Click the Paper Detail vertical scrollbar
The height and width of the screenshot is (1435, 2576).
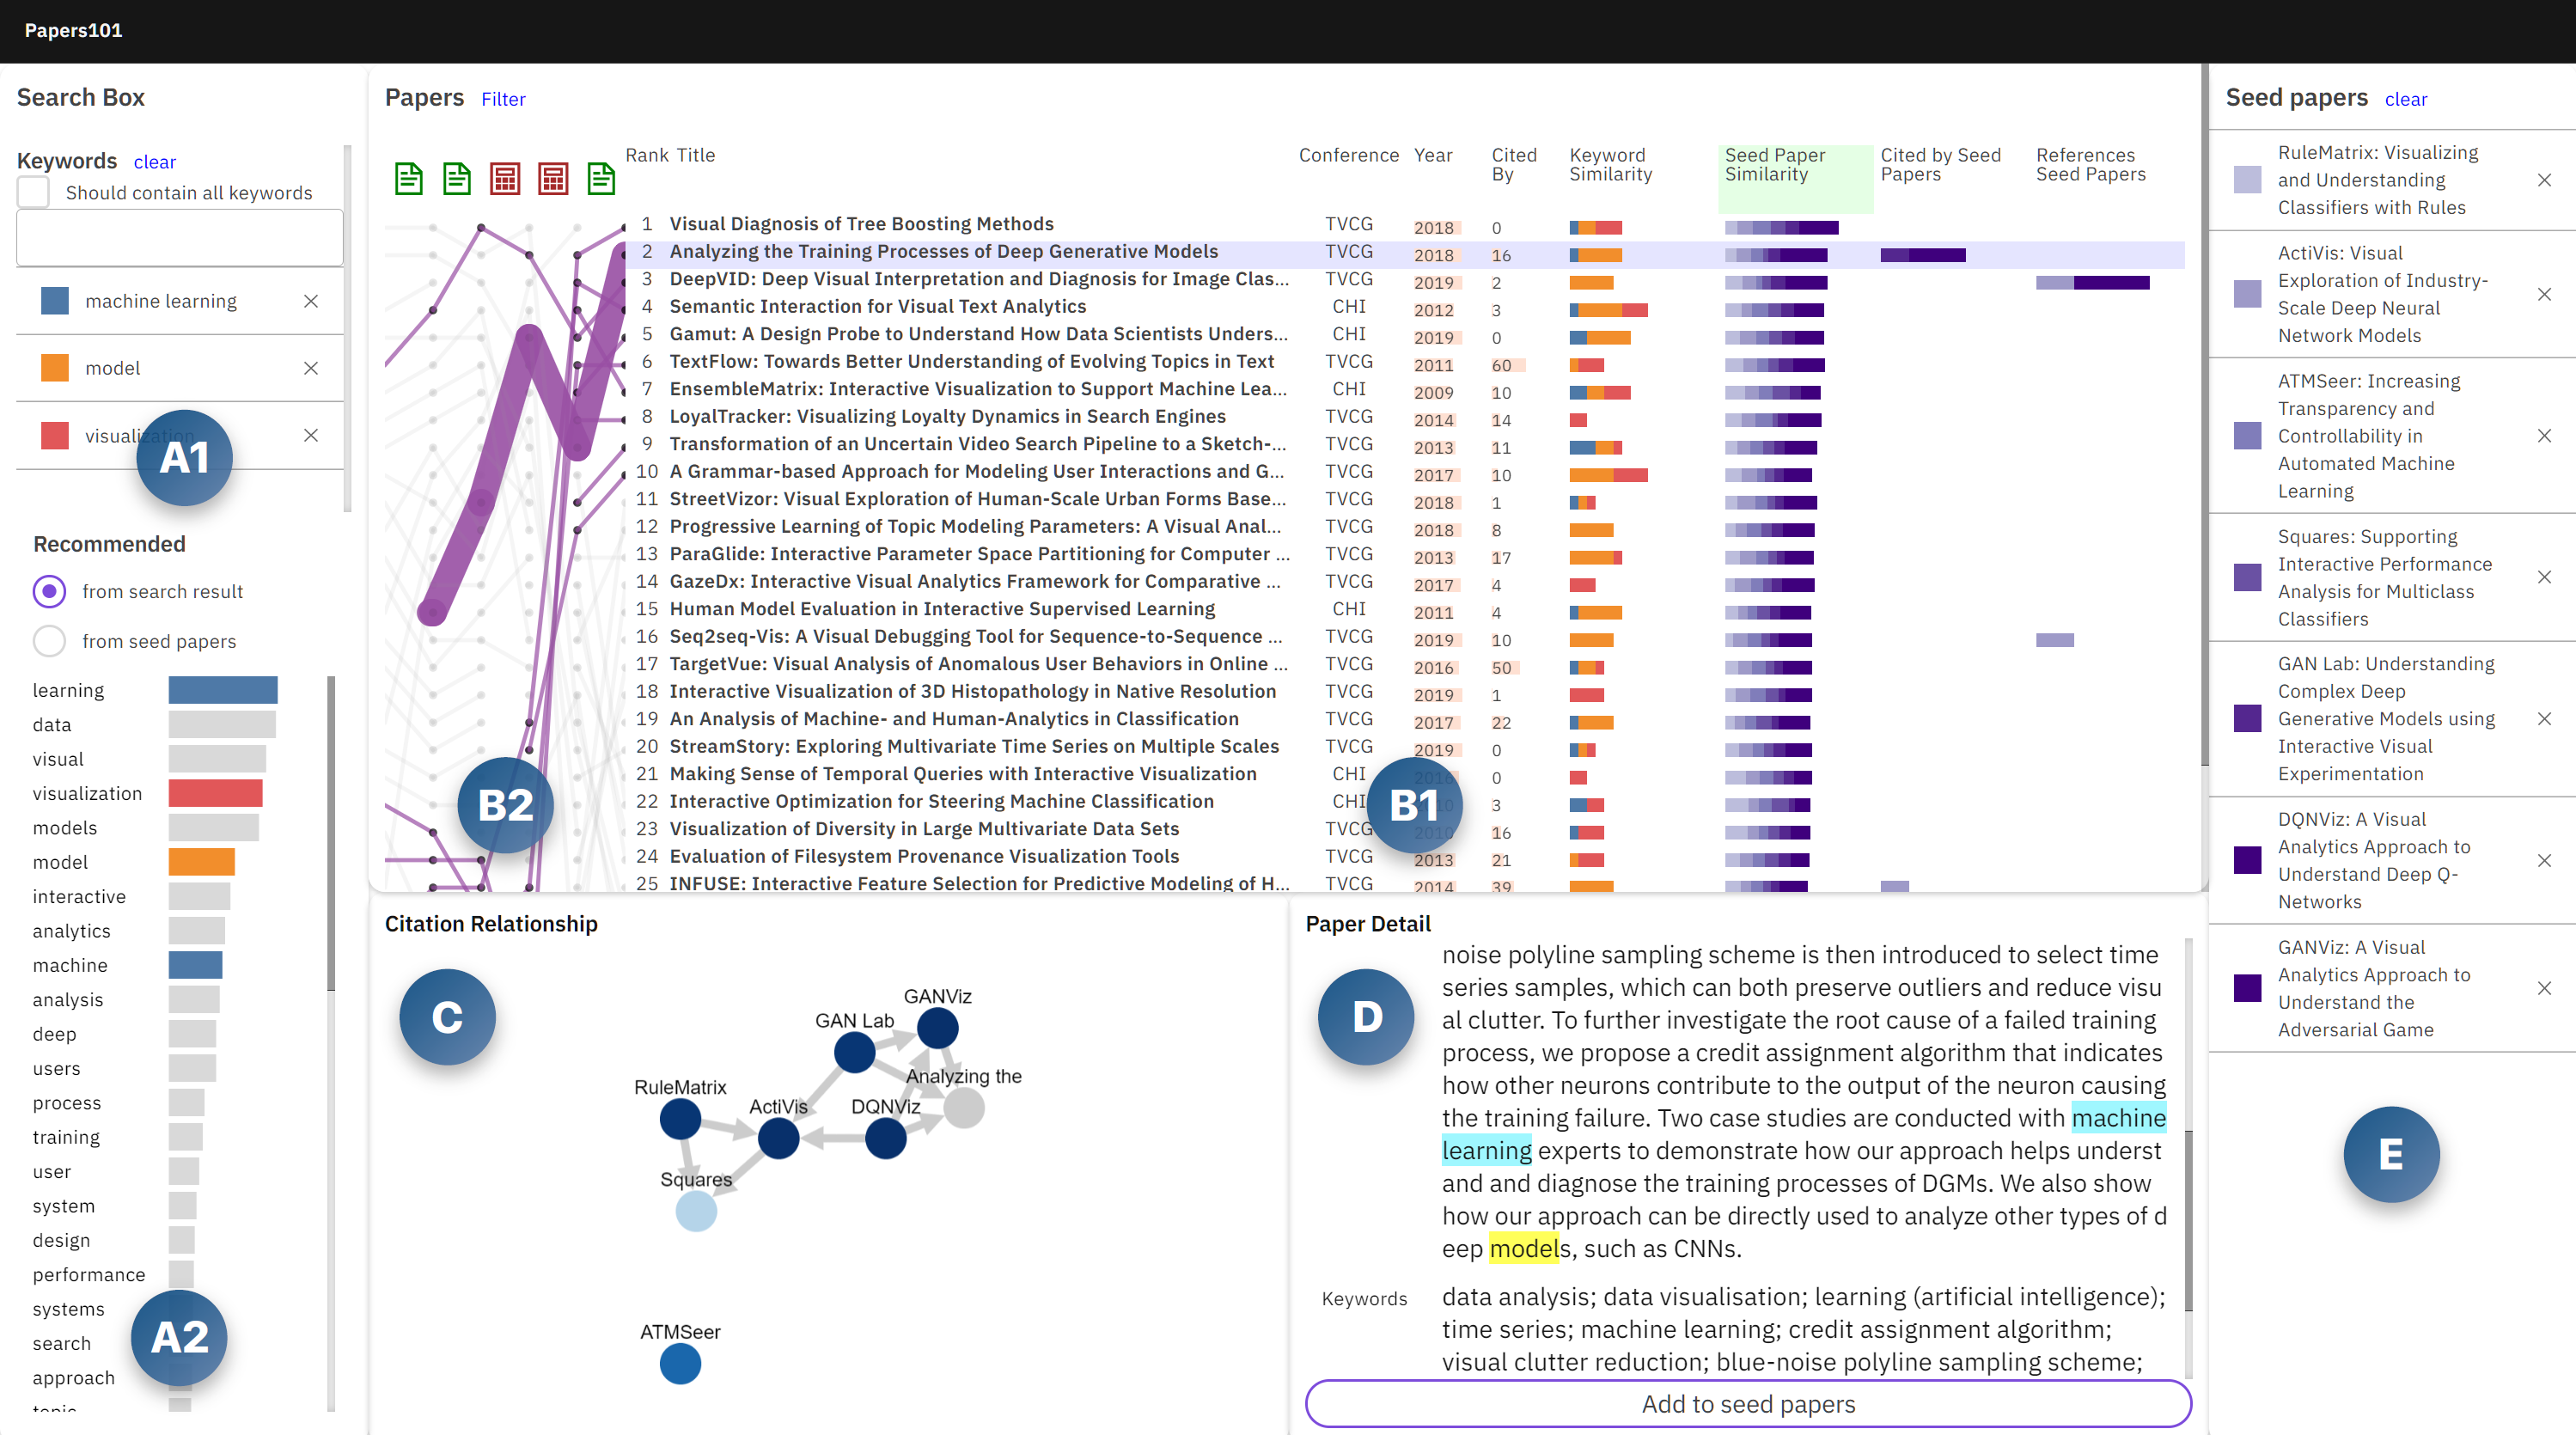(2188, 1220)
